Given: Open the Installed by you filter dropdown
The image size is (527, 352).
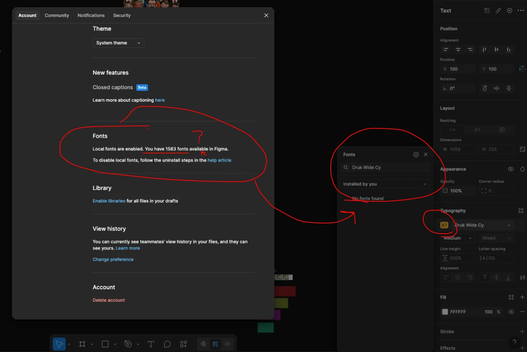Looking at the screenshot, I should point(385,184).
